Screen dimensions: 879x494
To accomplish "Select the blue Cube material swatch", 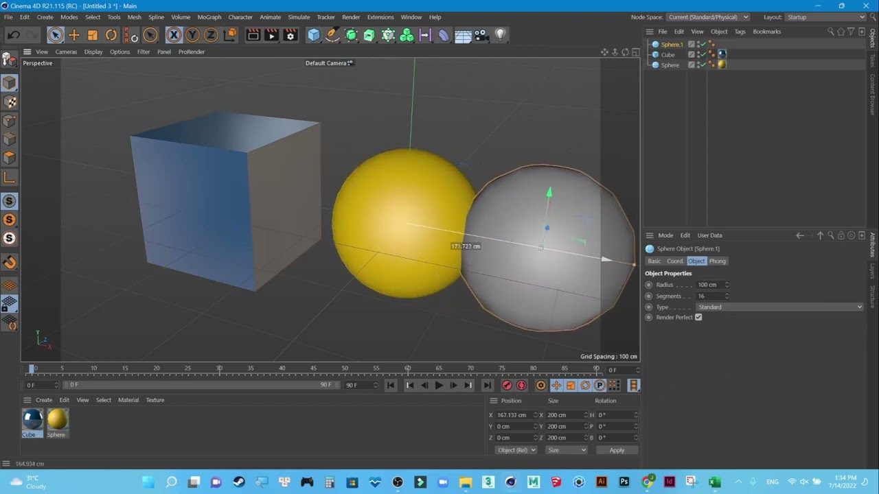I will [32, 419].
